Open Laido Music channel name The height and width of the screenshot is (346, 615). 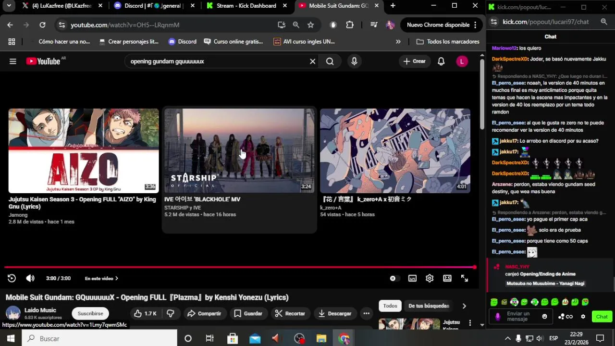click(x=40, y=310)
